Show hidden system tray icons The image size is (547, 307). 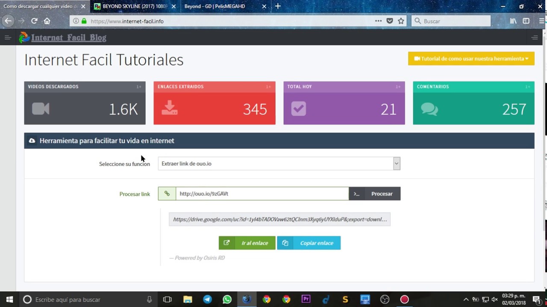466,300
